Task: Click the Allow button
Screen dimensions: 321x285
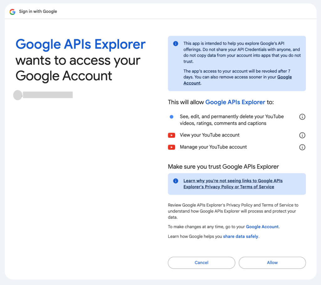Action: [272, 263]
